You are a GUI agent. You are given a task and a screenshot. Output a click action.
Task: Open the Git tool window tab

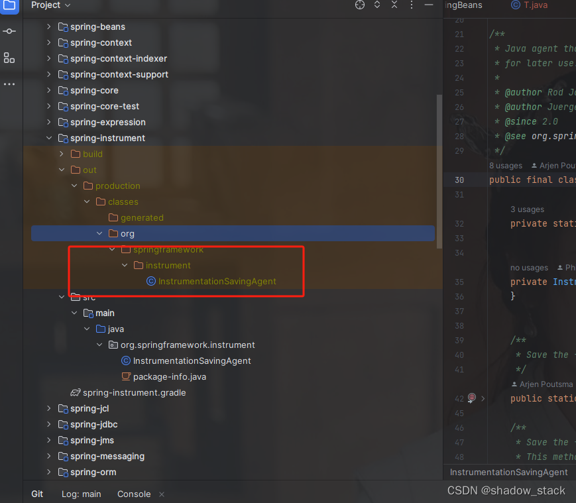coord(37,494)
